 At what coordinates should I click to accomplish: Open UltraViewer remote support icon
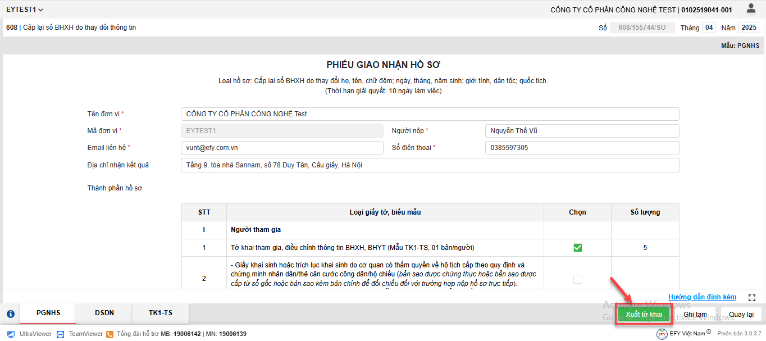[11, 334]
